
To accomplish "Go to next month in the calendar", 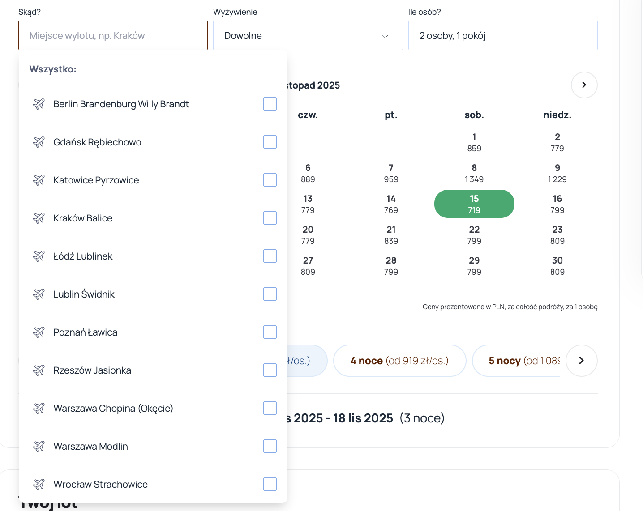I will pos(584,85).
